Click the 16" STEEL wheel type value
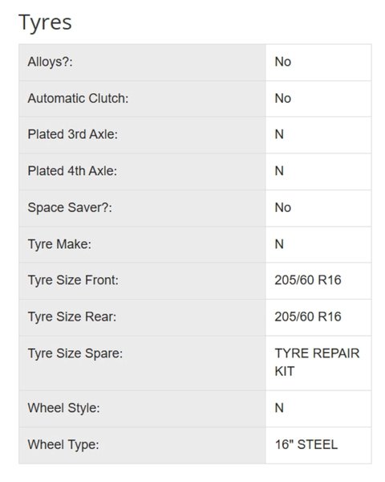The height and width of the screenshot is (482, 385). [306, 444]
